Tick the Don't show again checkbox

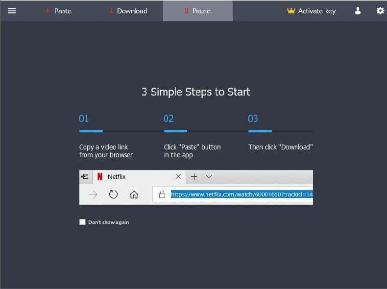pyautogui.click(x=82, y=222)
